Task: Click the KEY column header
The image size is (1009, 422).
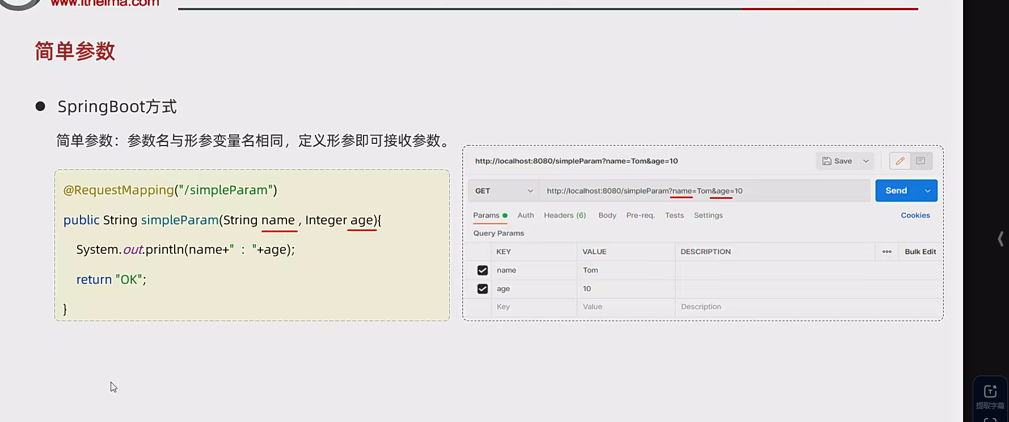Action: 504,252
